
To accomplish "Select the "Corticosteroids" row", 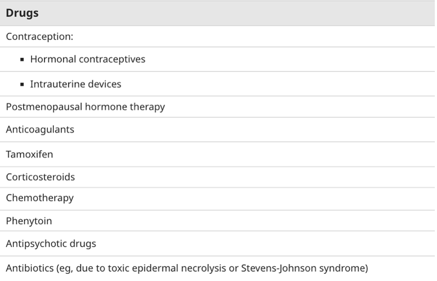I will click(41, 177).
